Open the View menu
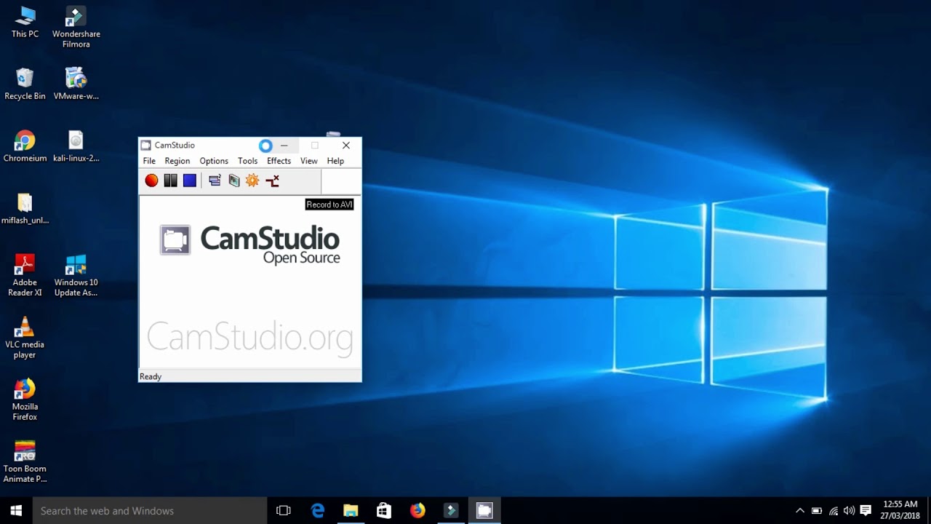The image size is (931, 524). pos(308,161)
